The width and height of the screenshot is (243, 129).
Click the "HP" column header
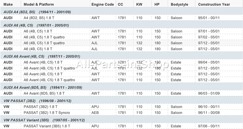[x=157, y=4]
